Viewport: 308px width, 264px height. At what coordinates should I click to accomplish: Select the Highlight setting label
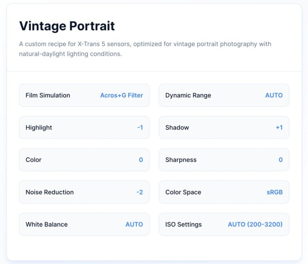pos(38,127)
